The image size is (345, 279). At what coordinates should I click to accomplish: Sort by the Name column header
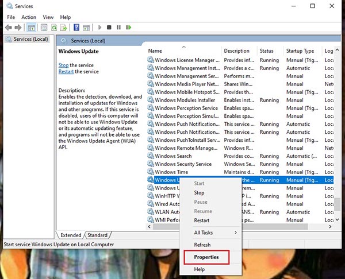pyautogui.click(x=184, y=51)
